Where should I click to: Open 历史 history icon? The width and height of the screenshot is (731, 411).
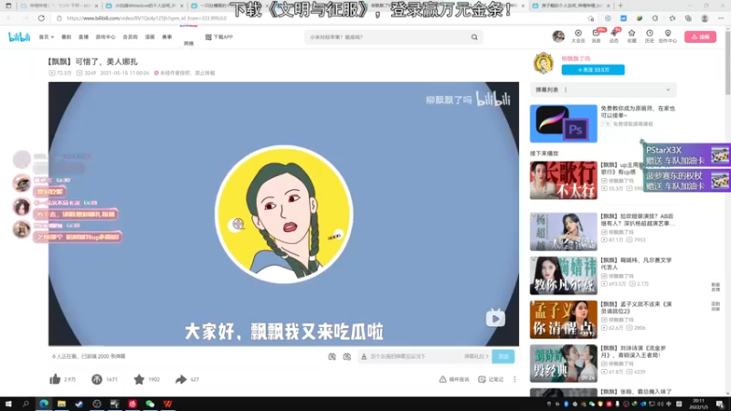point(650,37)
